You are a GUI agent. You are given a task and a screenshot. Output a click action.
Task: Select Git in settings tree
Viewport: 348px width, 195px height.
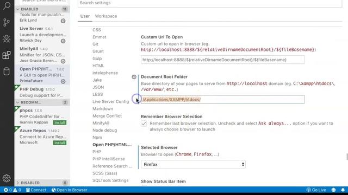96,44
